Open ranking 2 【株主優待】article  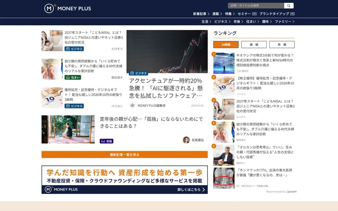[x=265, y=83]
